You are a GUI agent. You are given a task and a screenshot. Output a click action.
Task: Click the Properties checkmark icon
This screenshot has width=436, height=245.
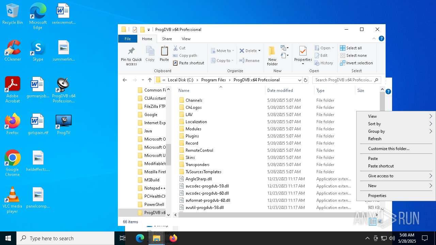(x=303, y=51)
